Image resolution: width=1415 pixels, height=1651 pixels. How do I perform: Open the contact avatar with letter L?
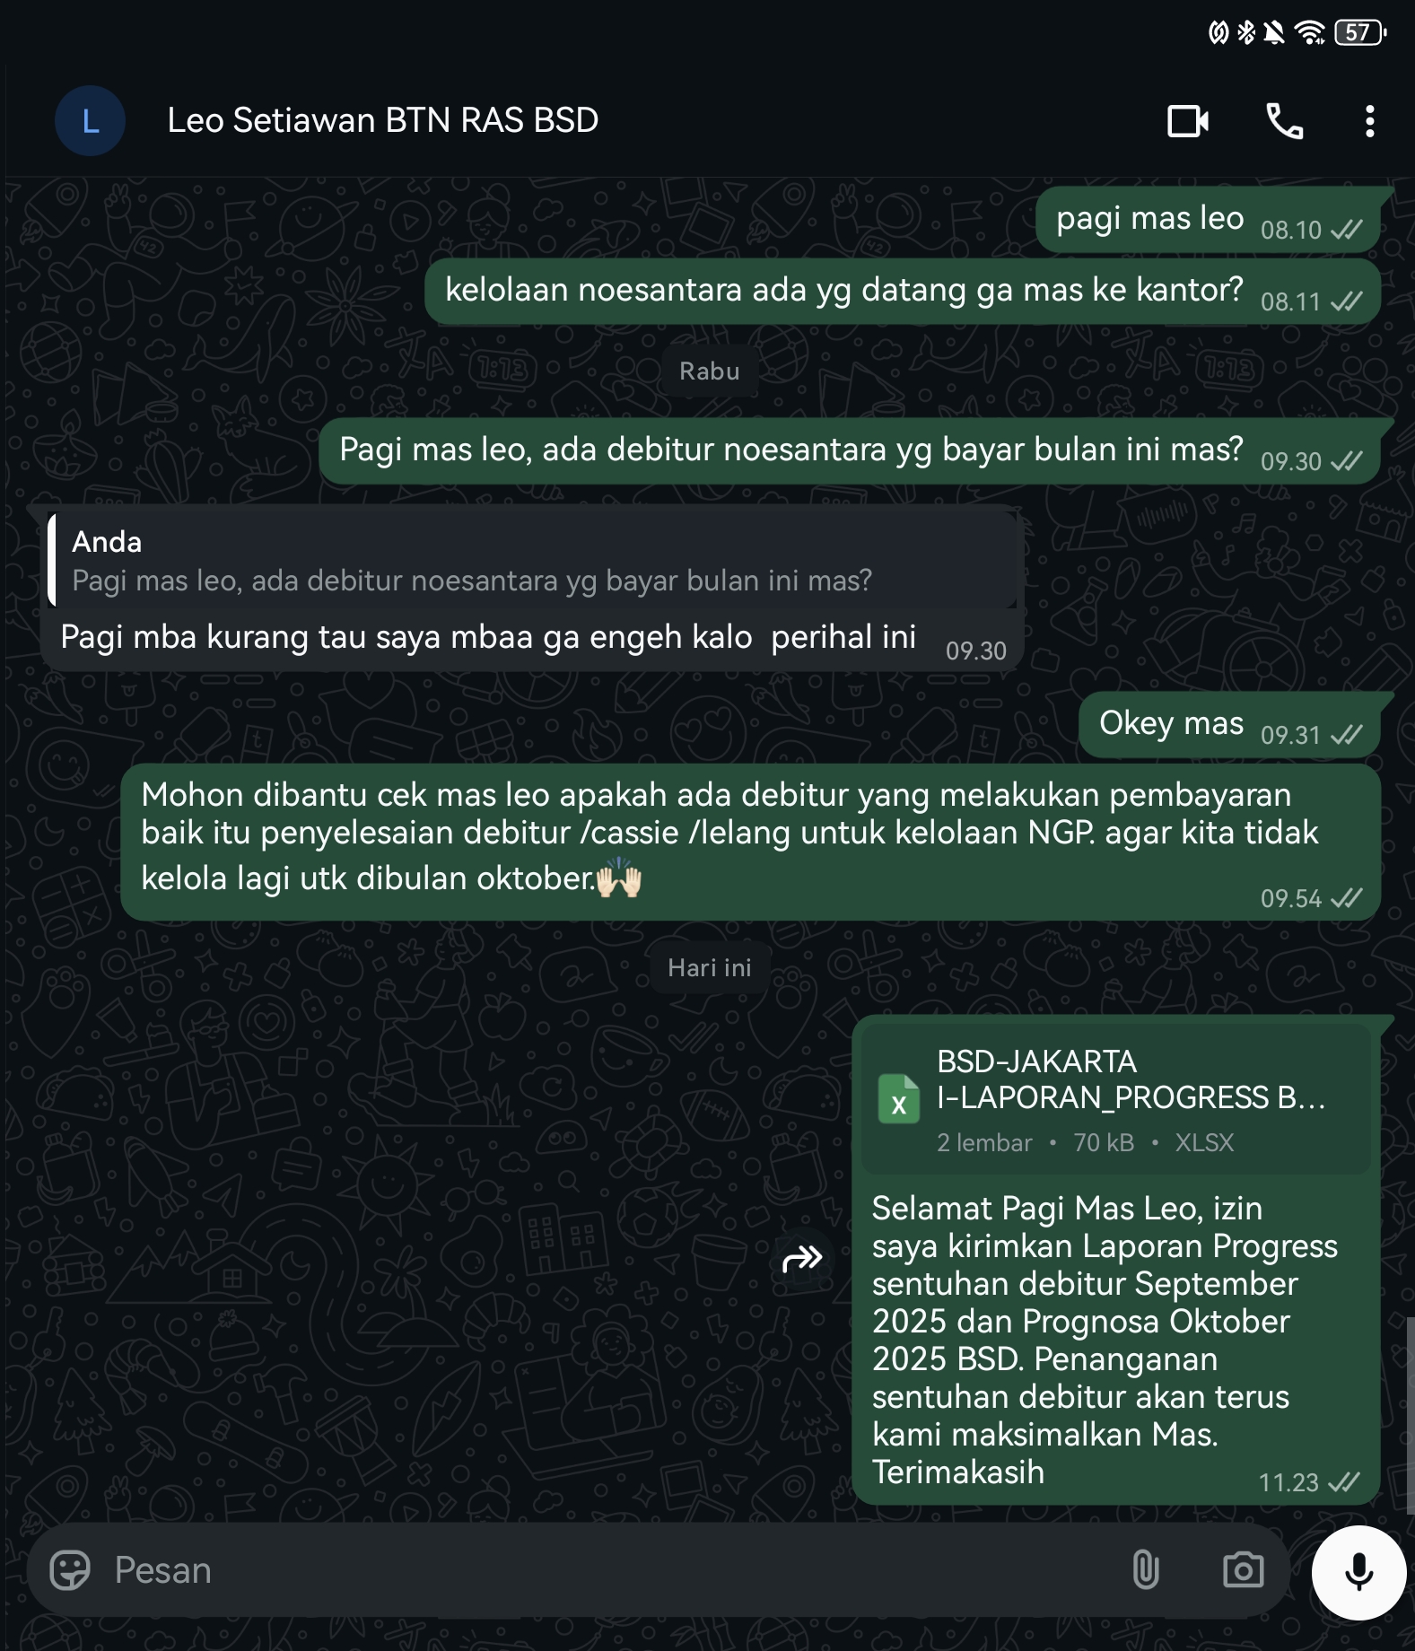(90, 121)
